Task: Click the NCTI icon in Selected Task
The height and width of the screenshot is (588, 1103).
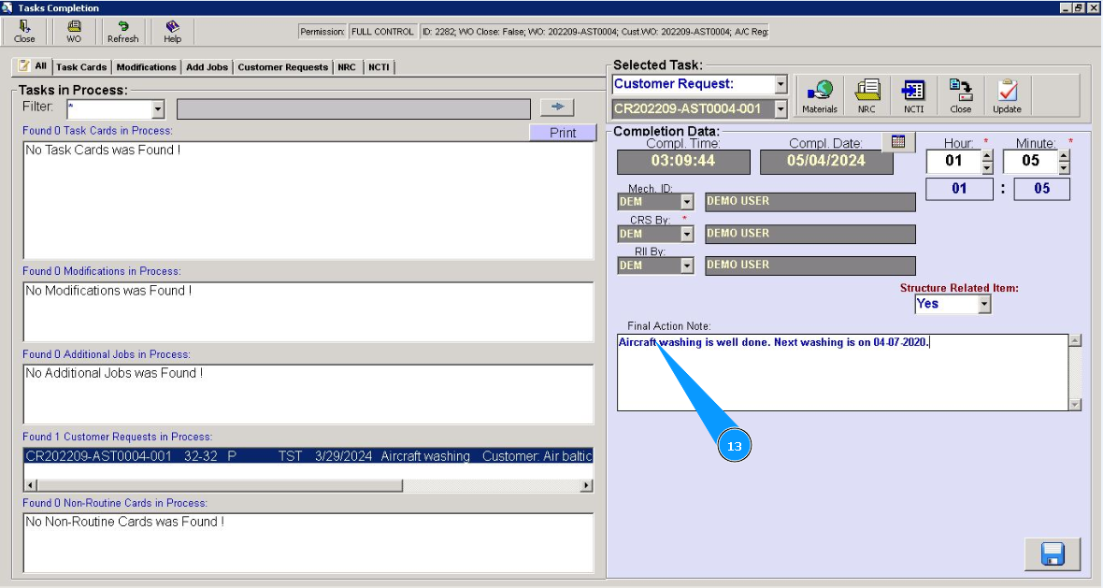Action: point(914,95)
